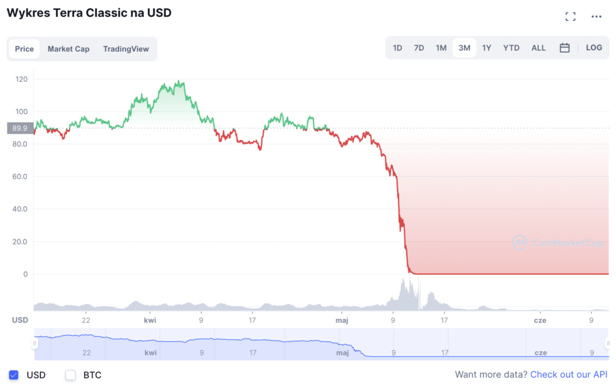Toggle the LOG scale button
616x388 pixels.
[x=594, y=48]
